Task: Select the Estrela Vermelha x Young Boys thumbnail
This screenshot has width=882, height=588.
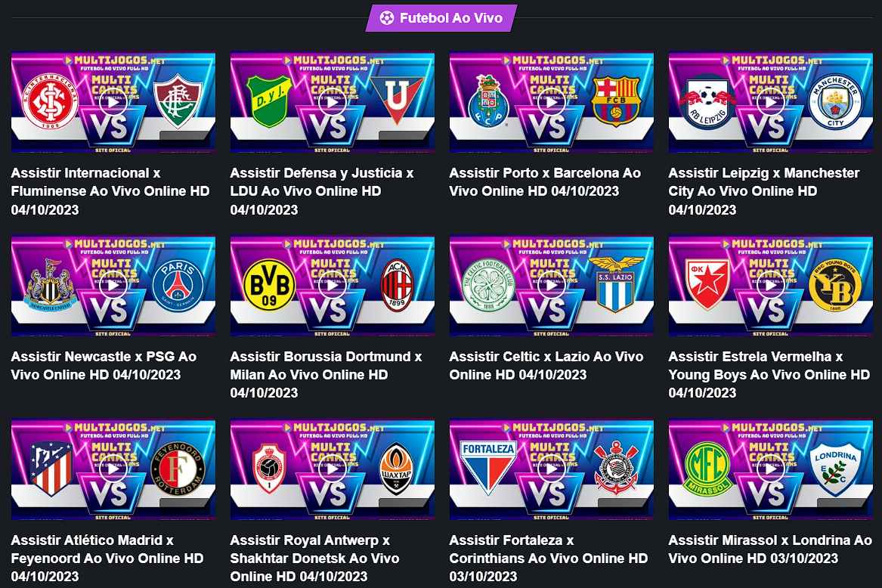Action: click(x=771, y=285)
